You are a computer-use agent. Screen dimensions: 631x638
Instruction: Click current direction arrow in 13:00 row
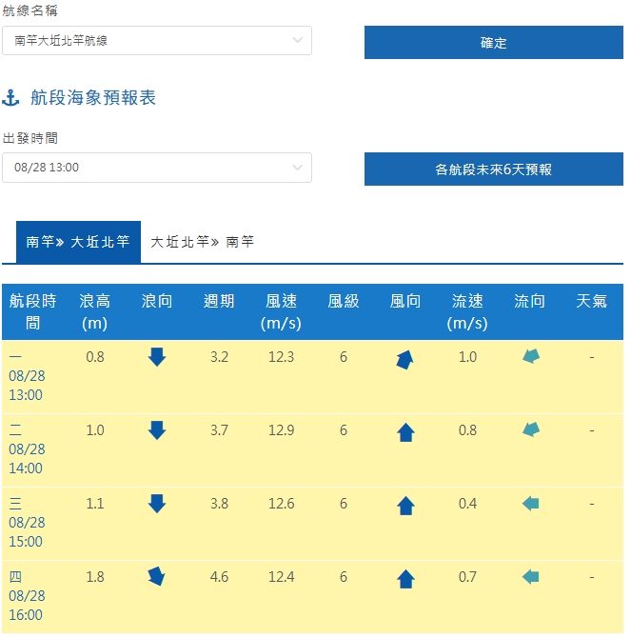tap(531, 356)
